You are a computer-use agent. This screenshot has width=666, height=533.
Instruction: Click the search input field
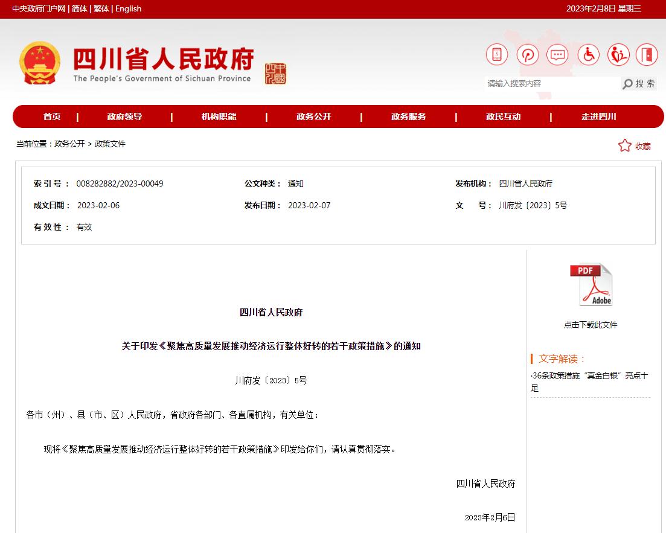(551, 84)
